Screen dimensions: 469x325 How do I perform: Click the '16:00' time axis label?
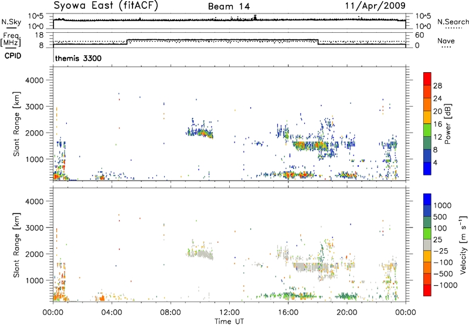point(288,313)
